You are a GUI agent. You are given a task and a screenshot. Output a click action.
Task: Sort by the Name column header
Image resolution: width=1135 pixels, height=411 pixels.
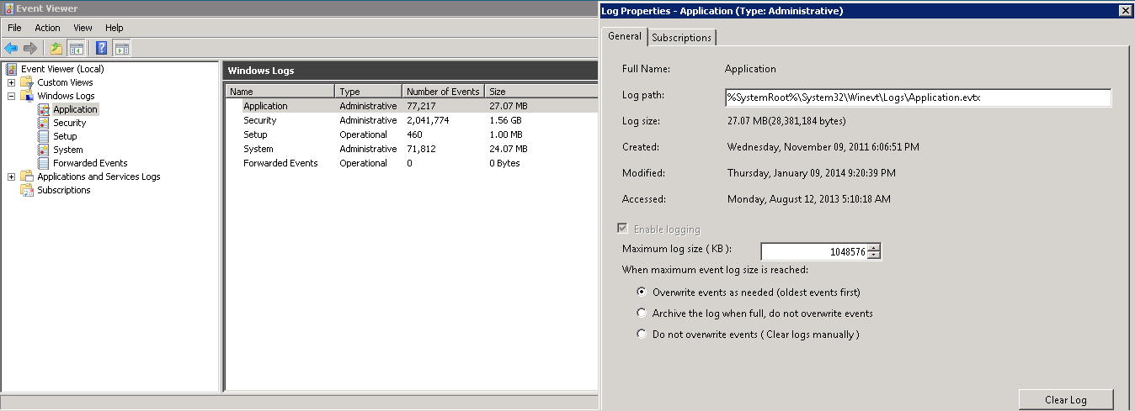click(280, 92)
